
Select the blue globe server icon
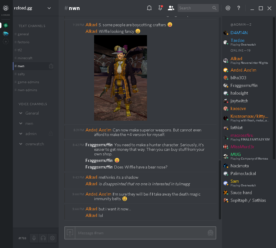[6, 33]
